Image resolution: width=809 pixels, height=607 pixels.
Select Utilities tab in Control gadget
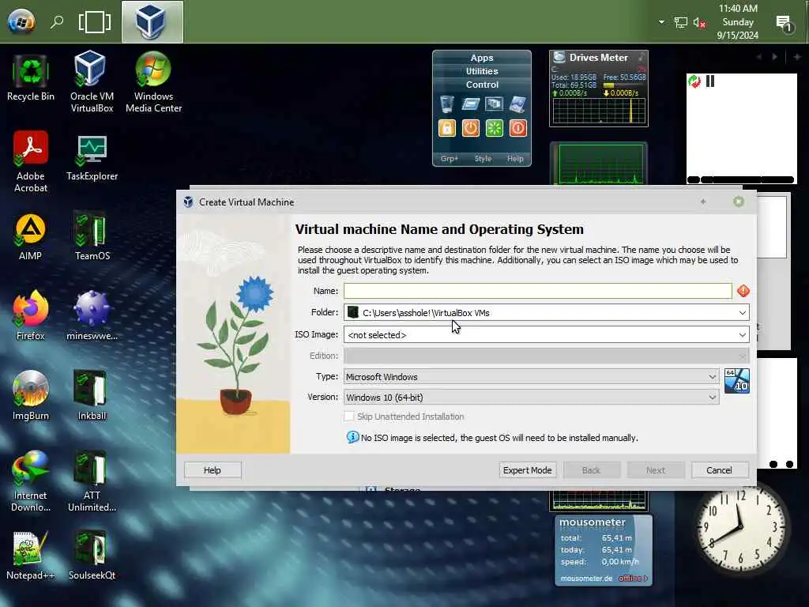pos(482,71)
